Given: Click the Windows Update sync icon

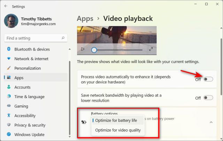Looking at the screenshot, I should [9, 134].
